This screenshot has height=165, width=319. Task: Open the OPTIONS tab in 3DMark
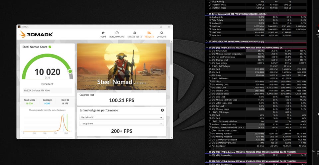coord(161,34)
